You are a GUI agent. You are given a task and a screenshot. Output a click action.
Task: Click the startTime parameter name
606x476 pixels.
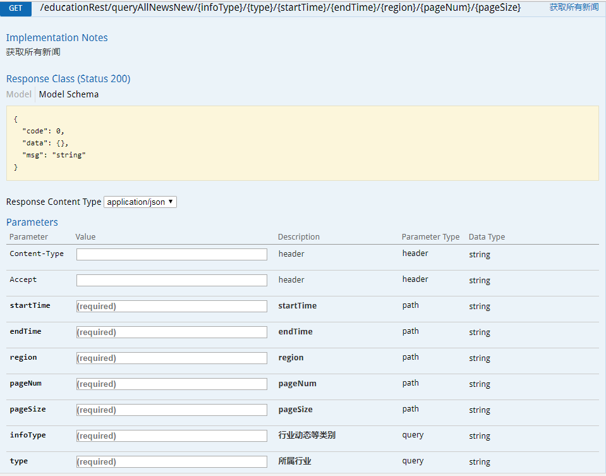(x=30, y=305)
